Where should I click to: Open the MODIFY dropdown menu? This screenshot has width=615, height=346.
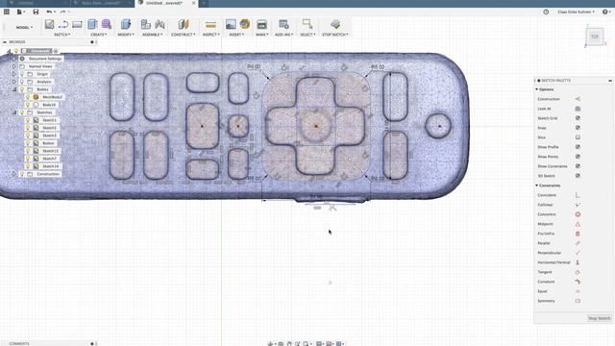[x=126, y=35]
